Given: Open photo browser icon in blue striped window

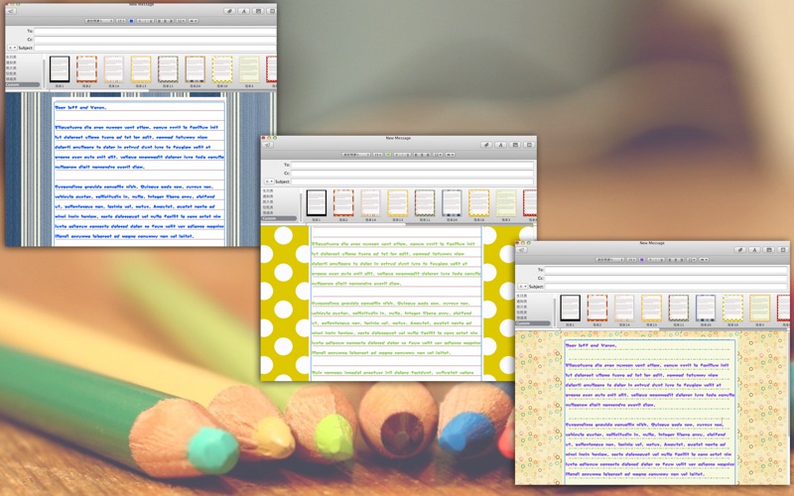Looking at the screenshot, I should (x=258, y=11).
